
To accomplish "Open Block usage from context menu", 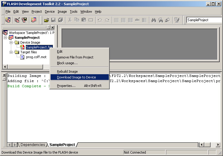I will tap(67, 63).
